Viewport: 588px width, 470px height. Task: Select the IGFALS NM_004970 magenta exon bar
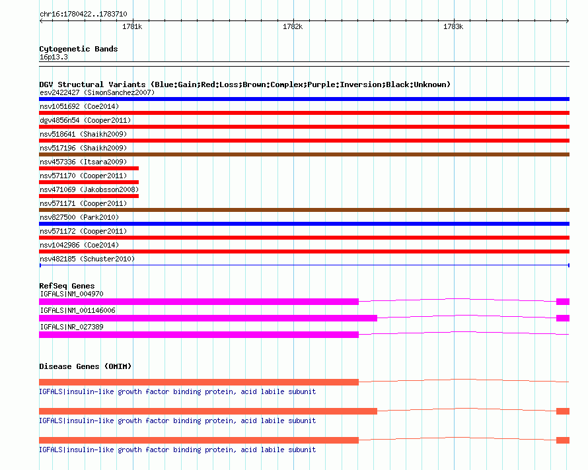coord(199,302)
